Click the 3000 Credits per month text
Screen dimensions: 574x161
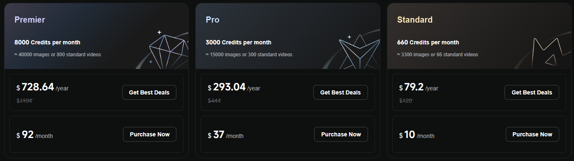click(x=238, y=42)
